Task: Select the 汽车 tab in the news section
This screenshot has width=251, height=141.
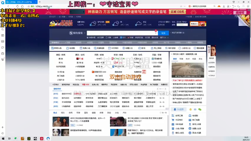Action: tap(124, 113)
